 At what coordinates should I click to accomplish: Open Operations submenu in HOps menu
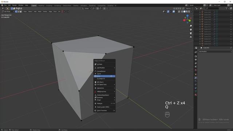[104, 88]
